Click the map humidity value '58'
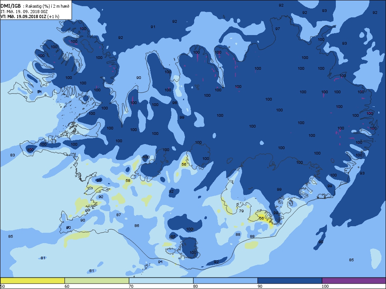The height and width of the screenshot is (289, 386). pos(128,180)
